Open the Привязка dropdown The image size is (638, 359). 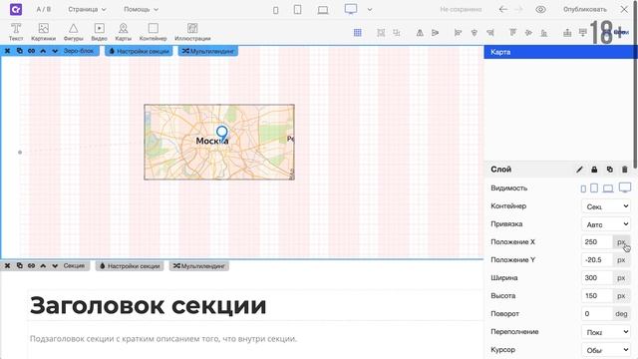click(606, 224)
